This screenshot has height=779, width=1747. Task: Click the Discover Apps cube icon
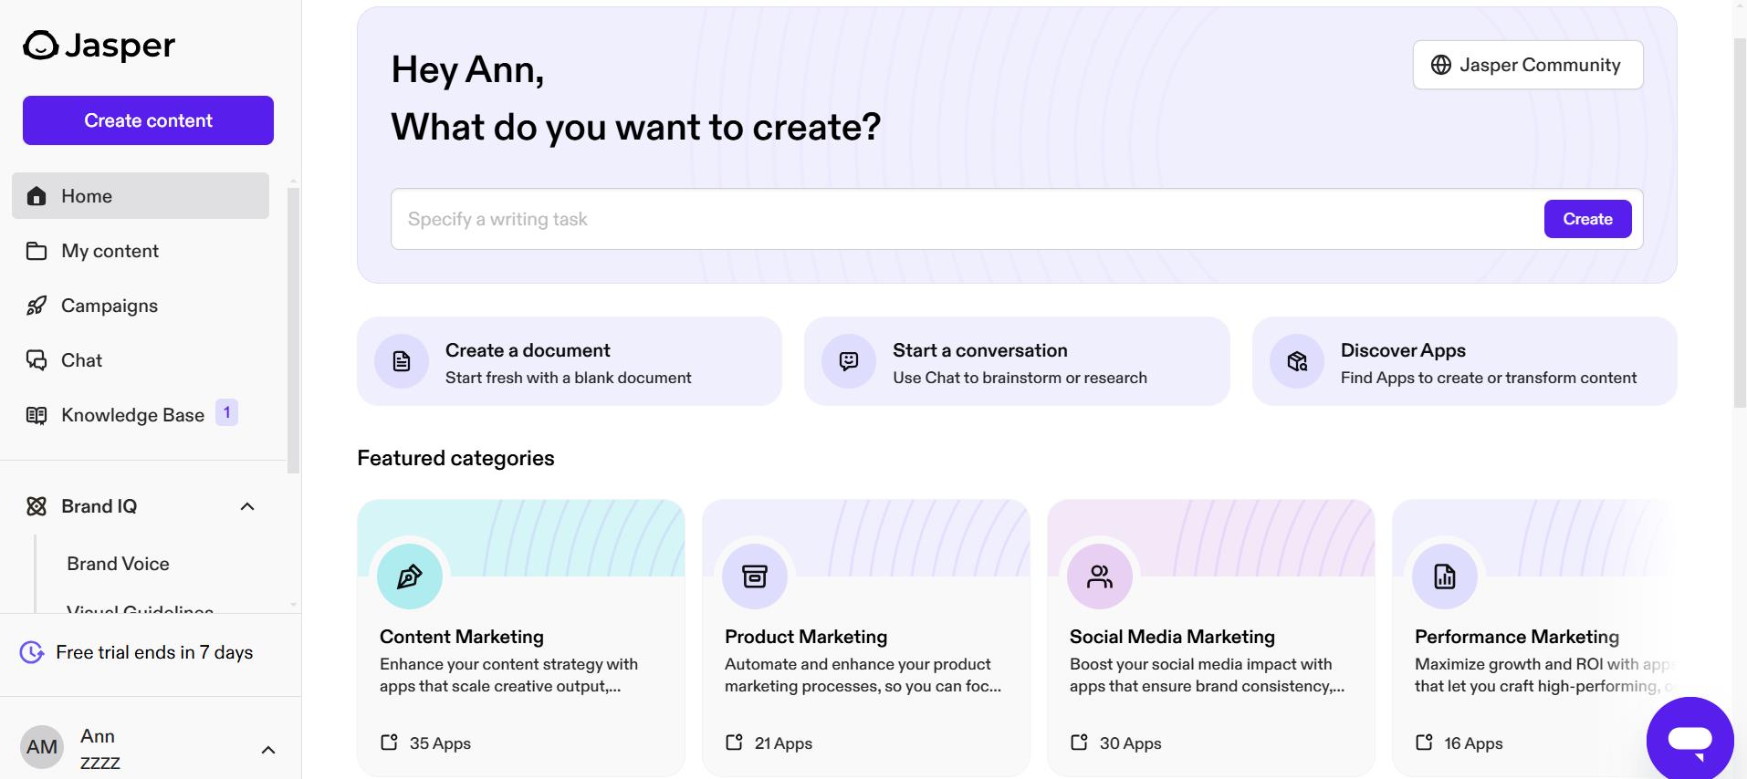[1297, 362]
